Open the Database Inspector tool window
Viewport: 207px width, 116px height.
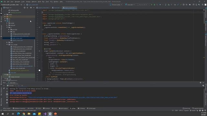tap(19, 108)
